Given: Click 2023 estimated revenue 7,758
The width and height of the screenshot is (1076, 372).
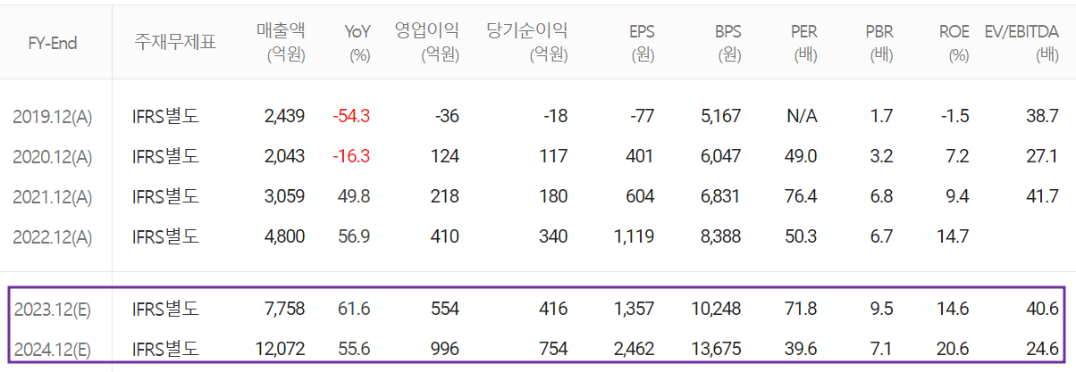Looking at the screenshot, I should [x=285, y=310].
